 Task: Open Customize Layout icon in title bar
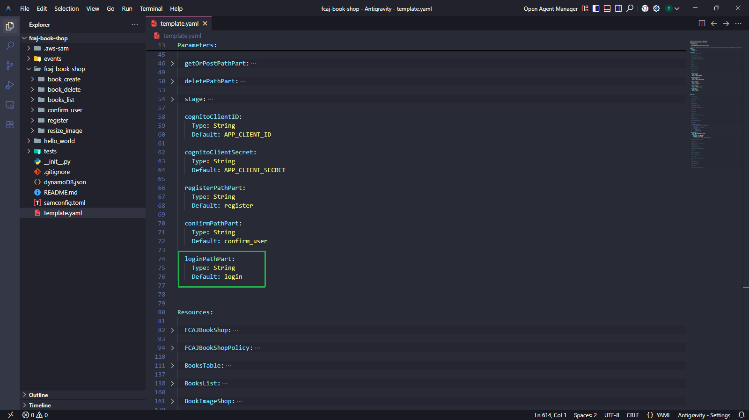point(585,8)
